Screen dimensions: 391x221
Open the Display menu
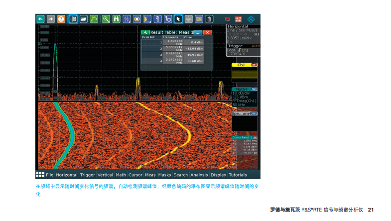218,175
